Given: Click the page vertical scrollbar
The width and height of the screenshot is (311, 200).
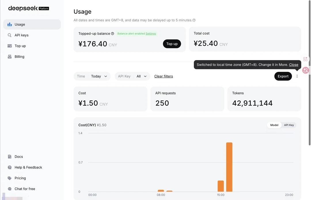Looking at the screenshot, I should point(309,73).
